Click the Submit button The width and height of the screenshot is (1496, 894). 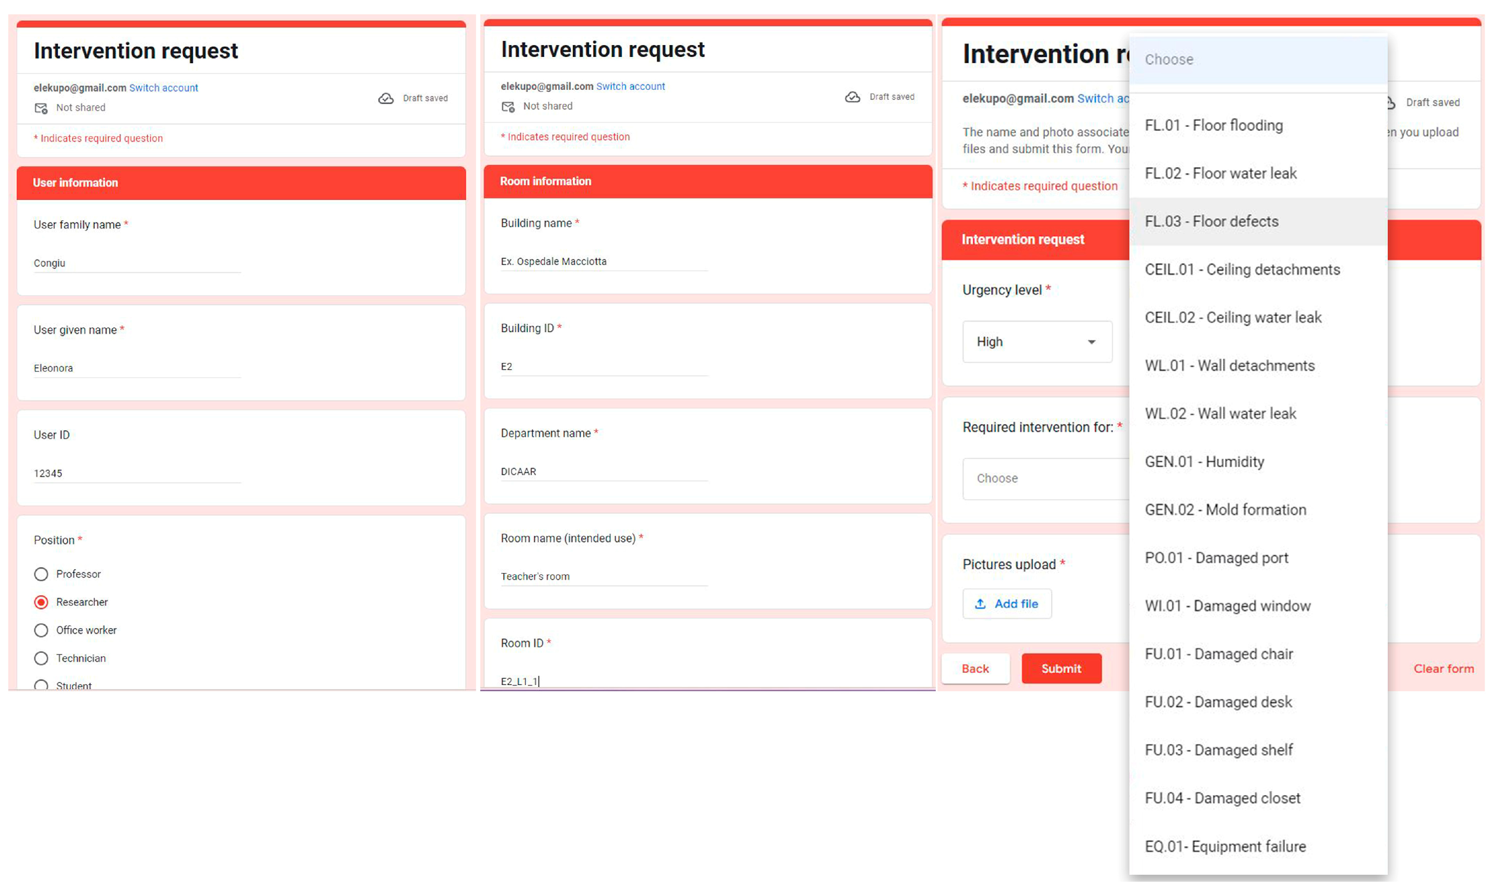click(x=1061, y=669)
